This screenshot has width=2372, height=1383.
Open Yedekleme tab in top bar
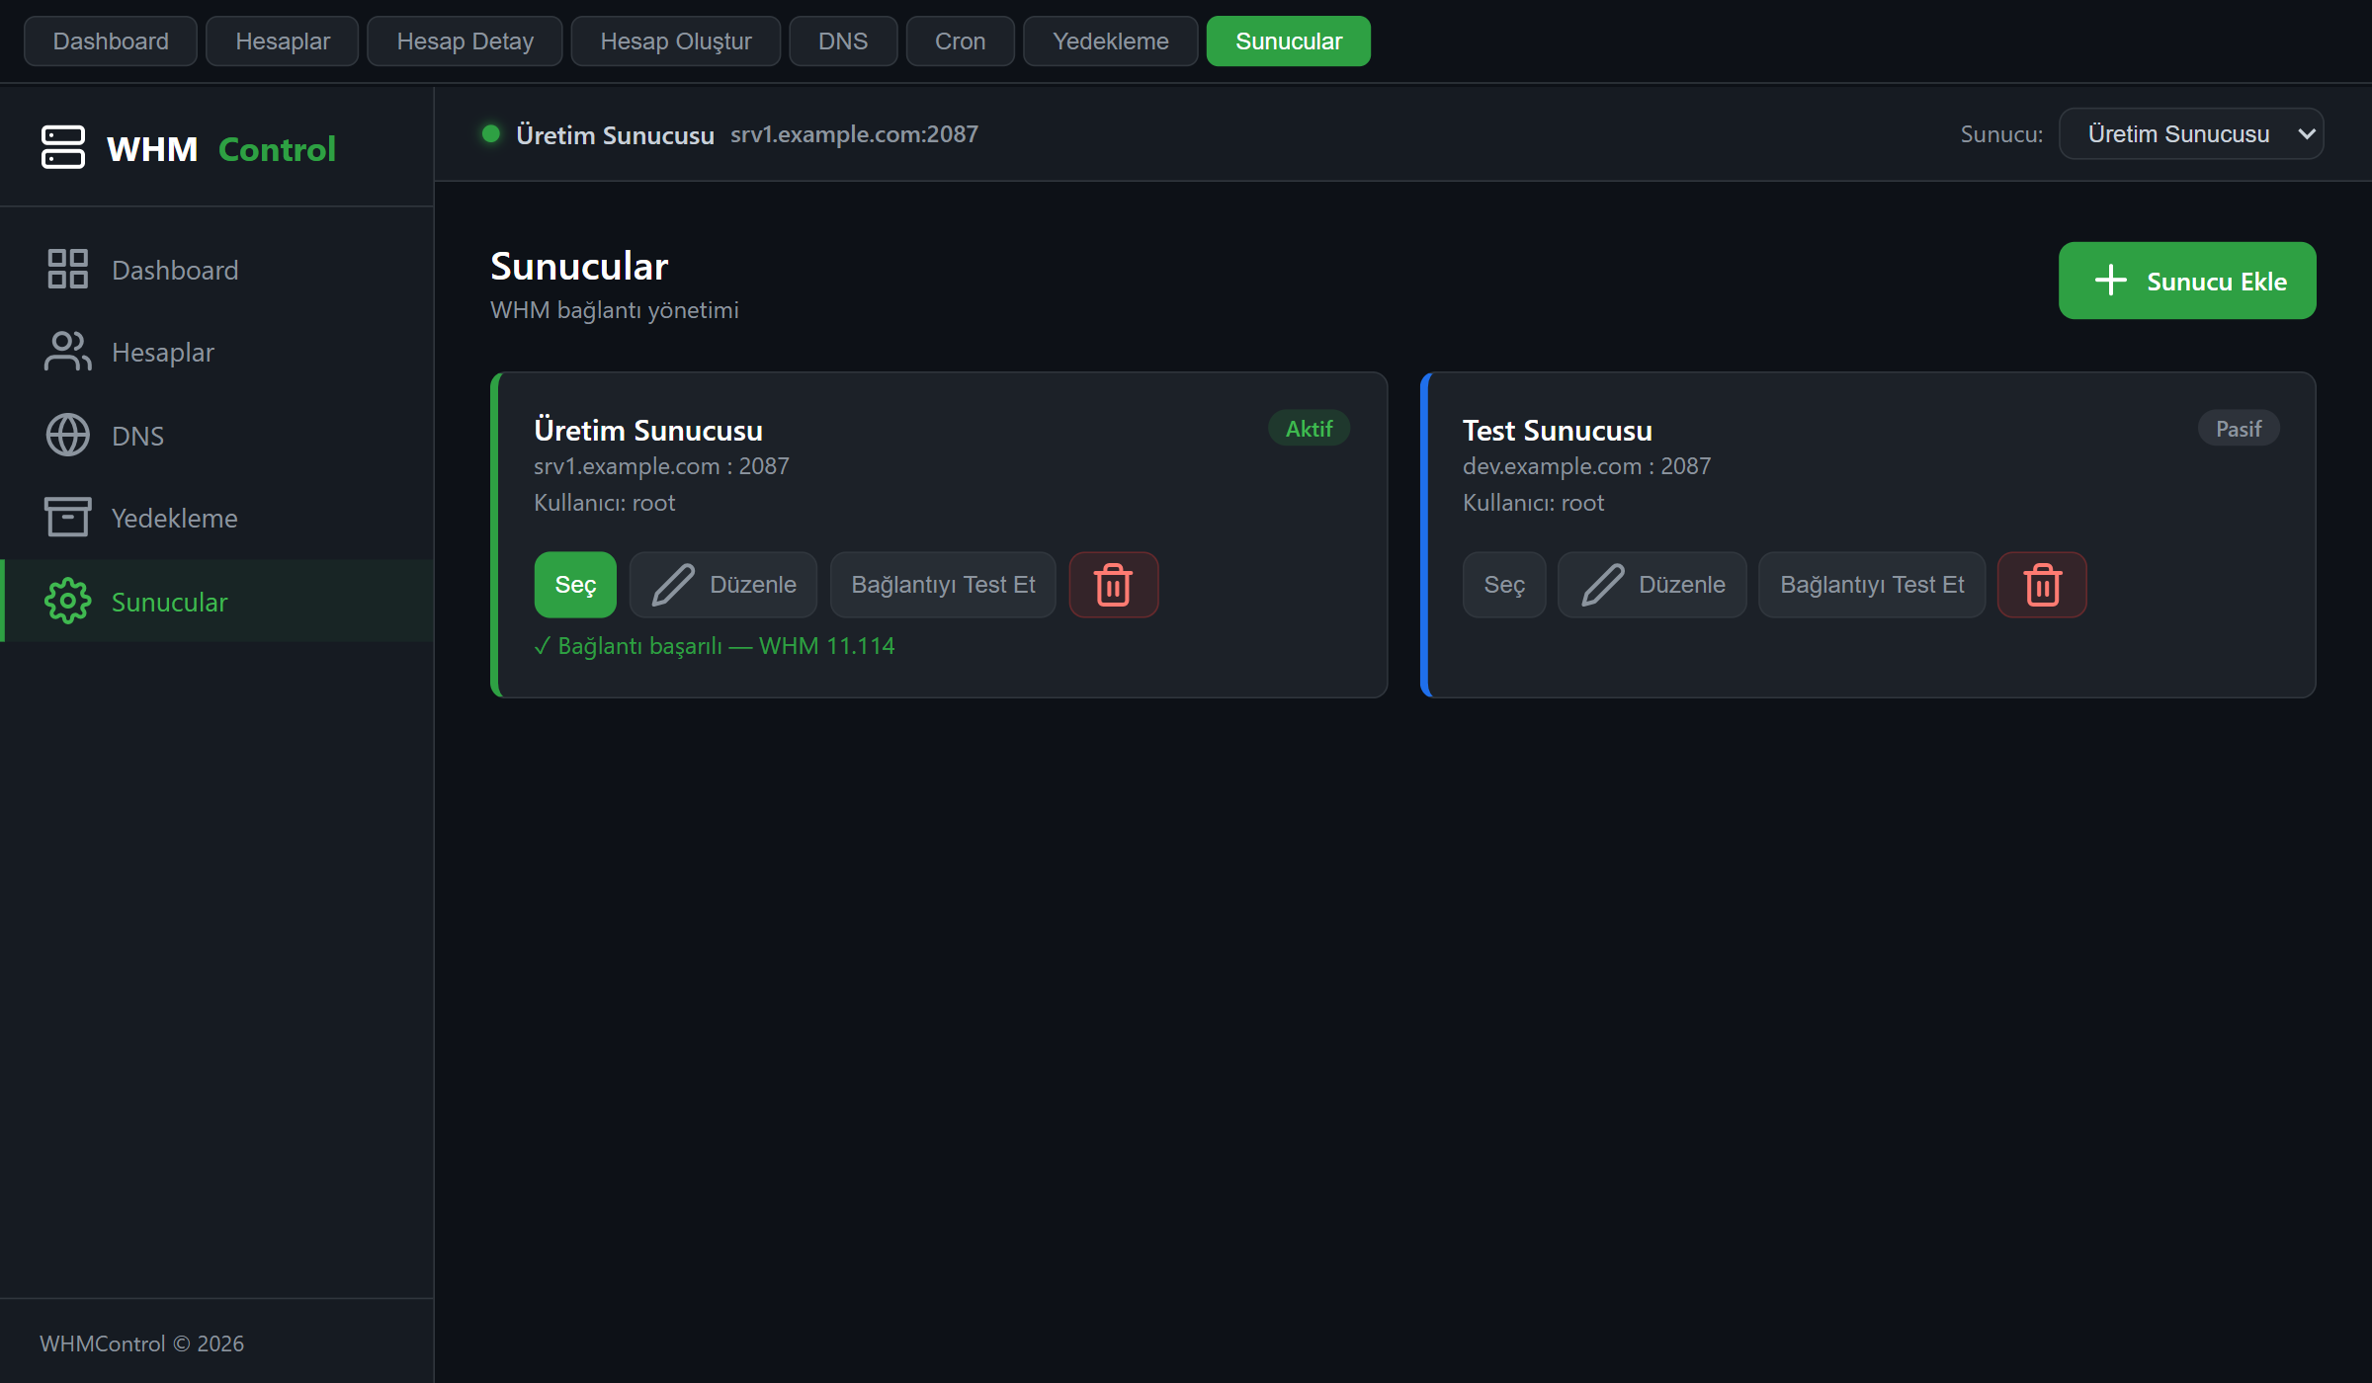[1110, 41]
